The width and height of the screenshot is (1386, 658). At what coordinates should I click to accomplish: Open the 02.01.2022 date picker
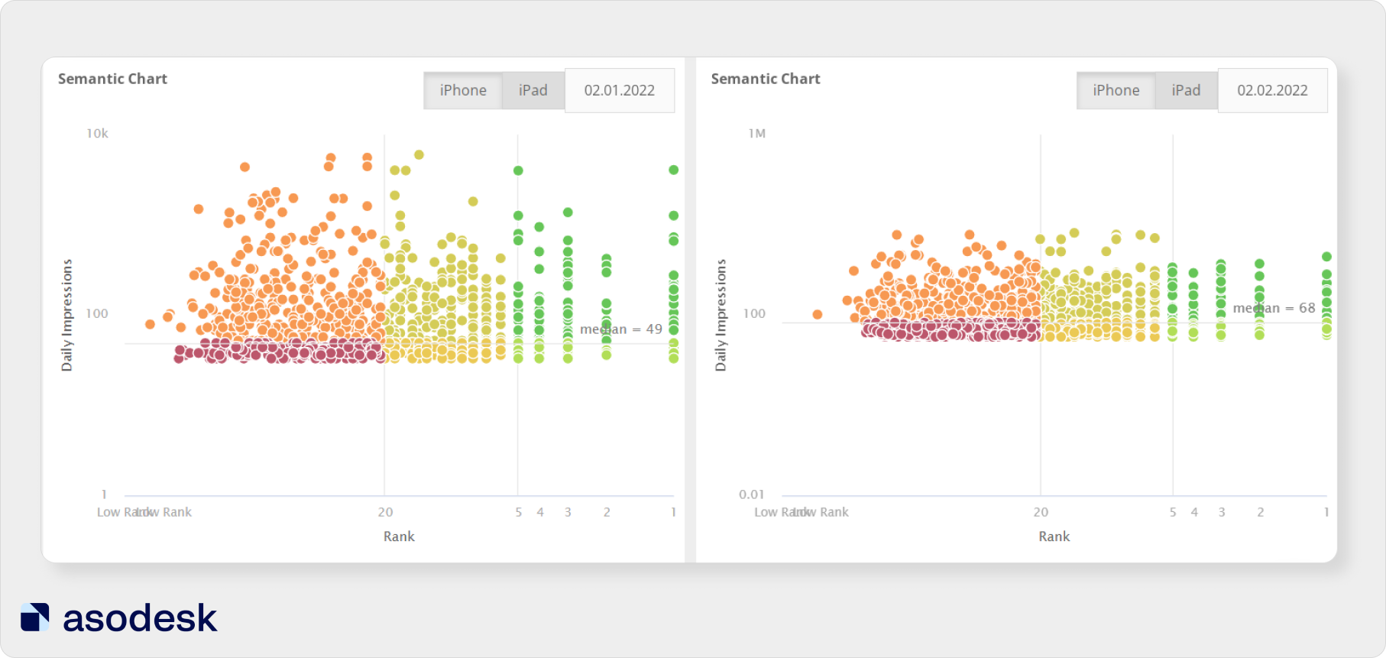(x=620, y=90)
